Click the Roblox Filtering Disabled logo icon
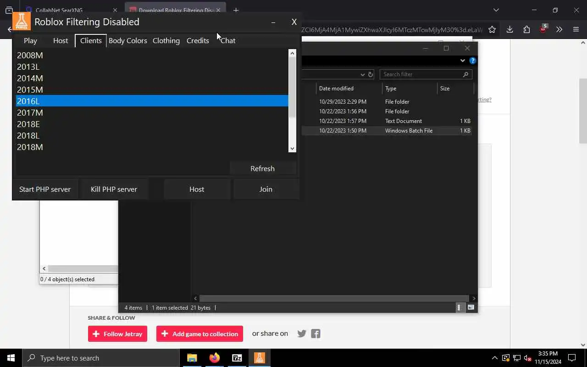587x367 pixels. (22, 21)
